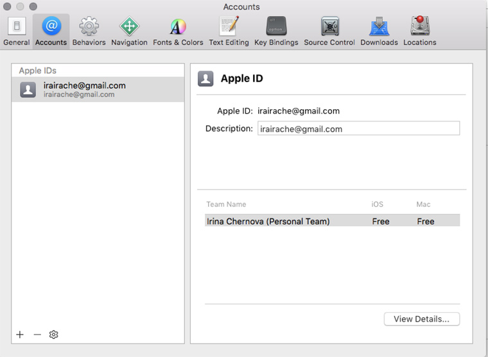Open the General preferences tab
488x357 pixels.
pyautogui.click(x=17, y=31)
